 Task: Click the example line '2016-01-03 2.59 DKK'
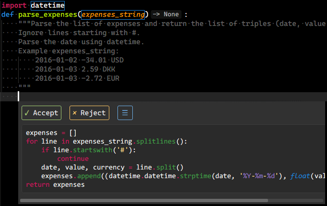point(75,69)
